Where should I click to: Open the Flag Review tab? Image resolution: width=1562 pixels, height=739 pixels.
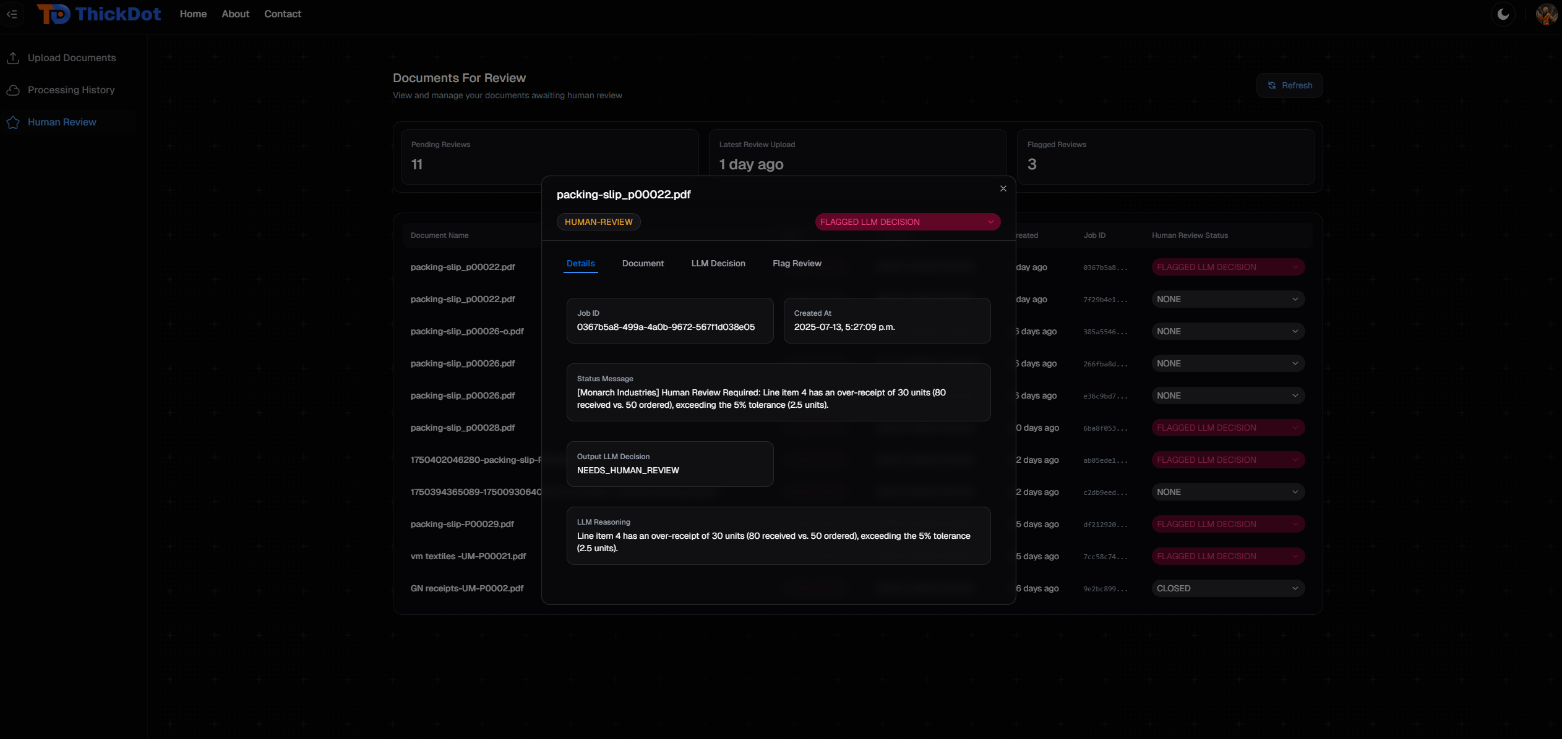coord(796,263)
